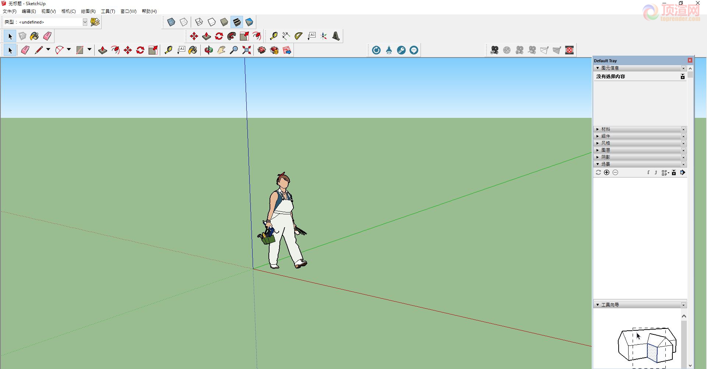
Task: Open the 窗口(W) menu
Action: [129, 11]
